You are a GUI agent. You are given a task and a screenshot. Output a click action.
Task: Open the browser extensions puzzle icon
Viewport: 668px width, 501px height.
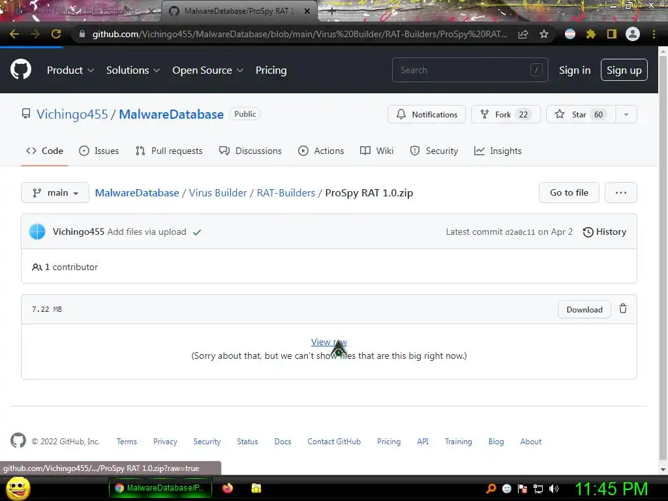click(x=591, y=34)
